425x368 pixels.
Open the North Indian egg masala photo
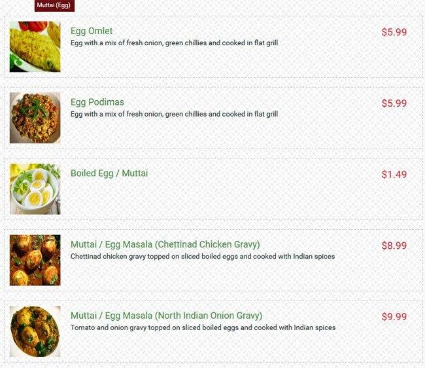tap(35, 331)
